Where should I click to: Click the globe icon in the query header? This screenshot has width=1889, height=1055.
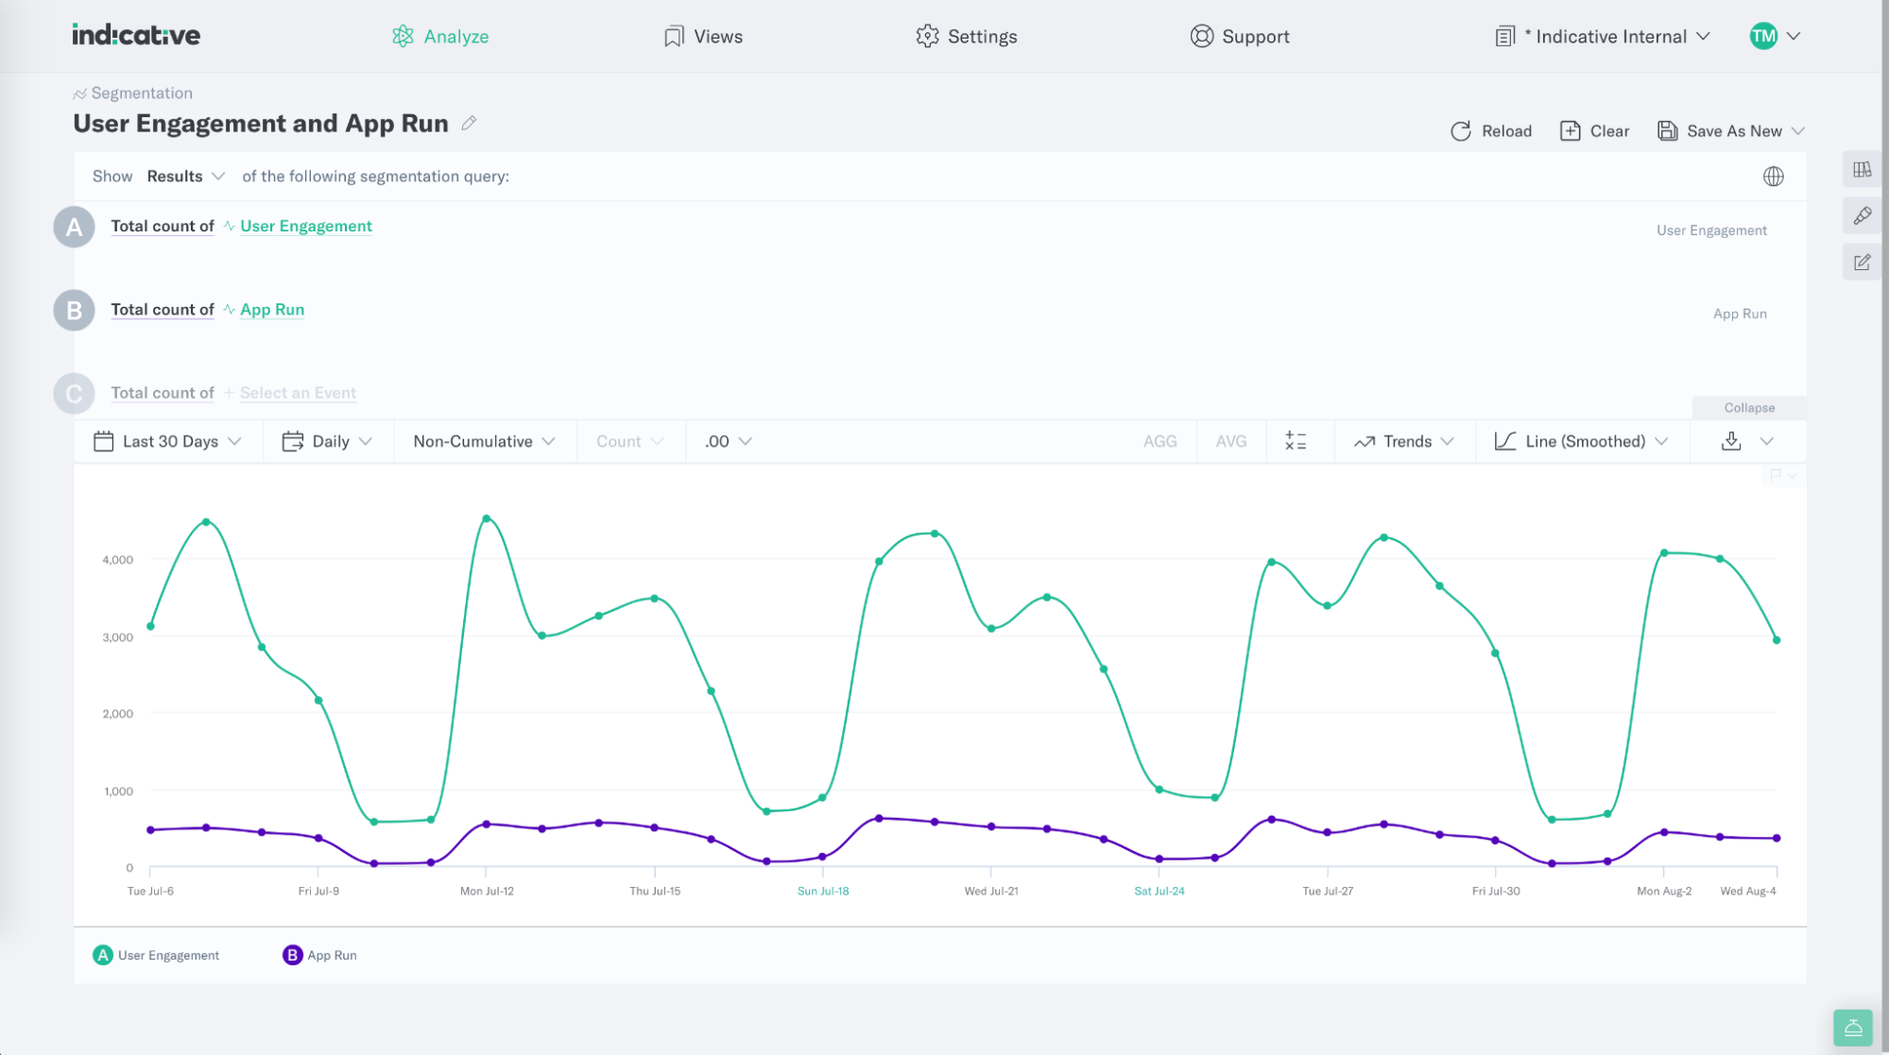[1774, 176]
